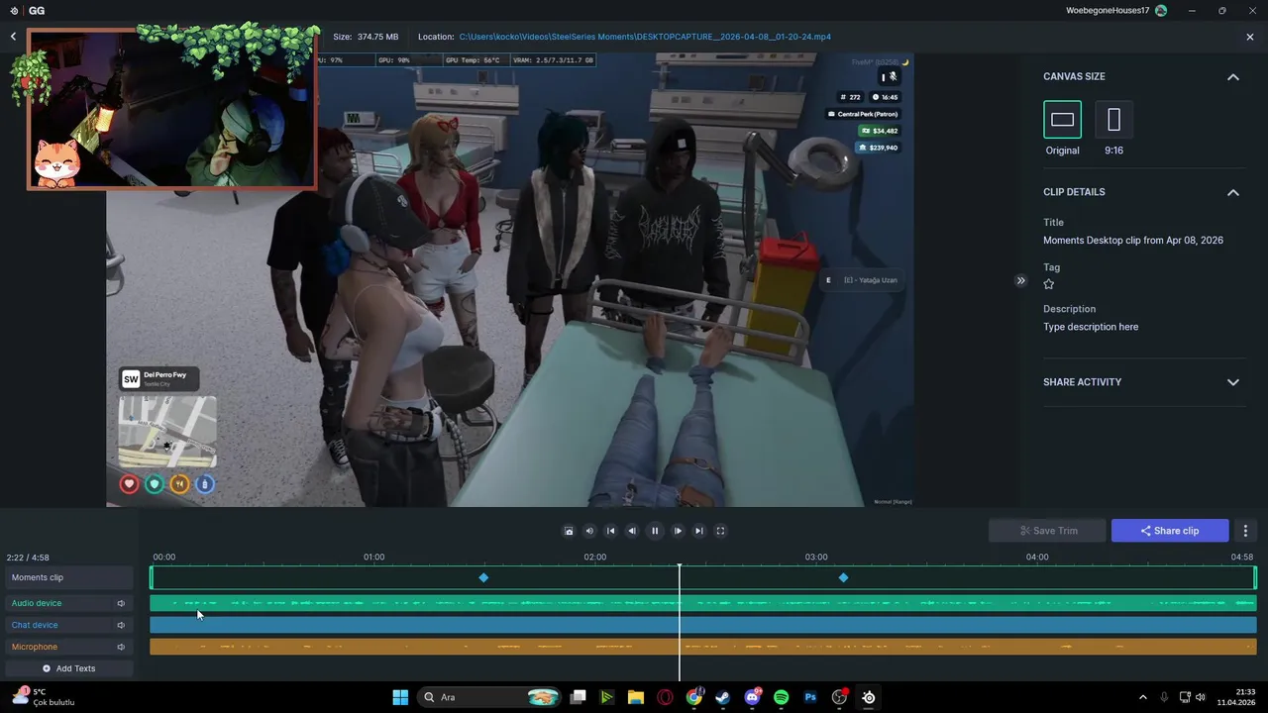The width and height of the screenshot is (1268, 713).
Task: Select the second timeline marker near 03:00
Action: (x=843, y=577)
